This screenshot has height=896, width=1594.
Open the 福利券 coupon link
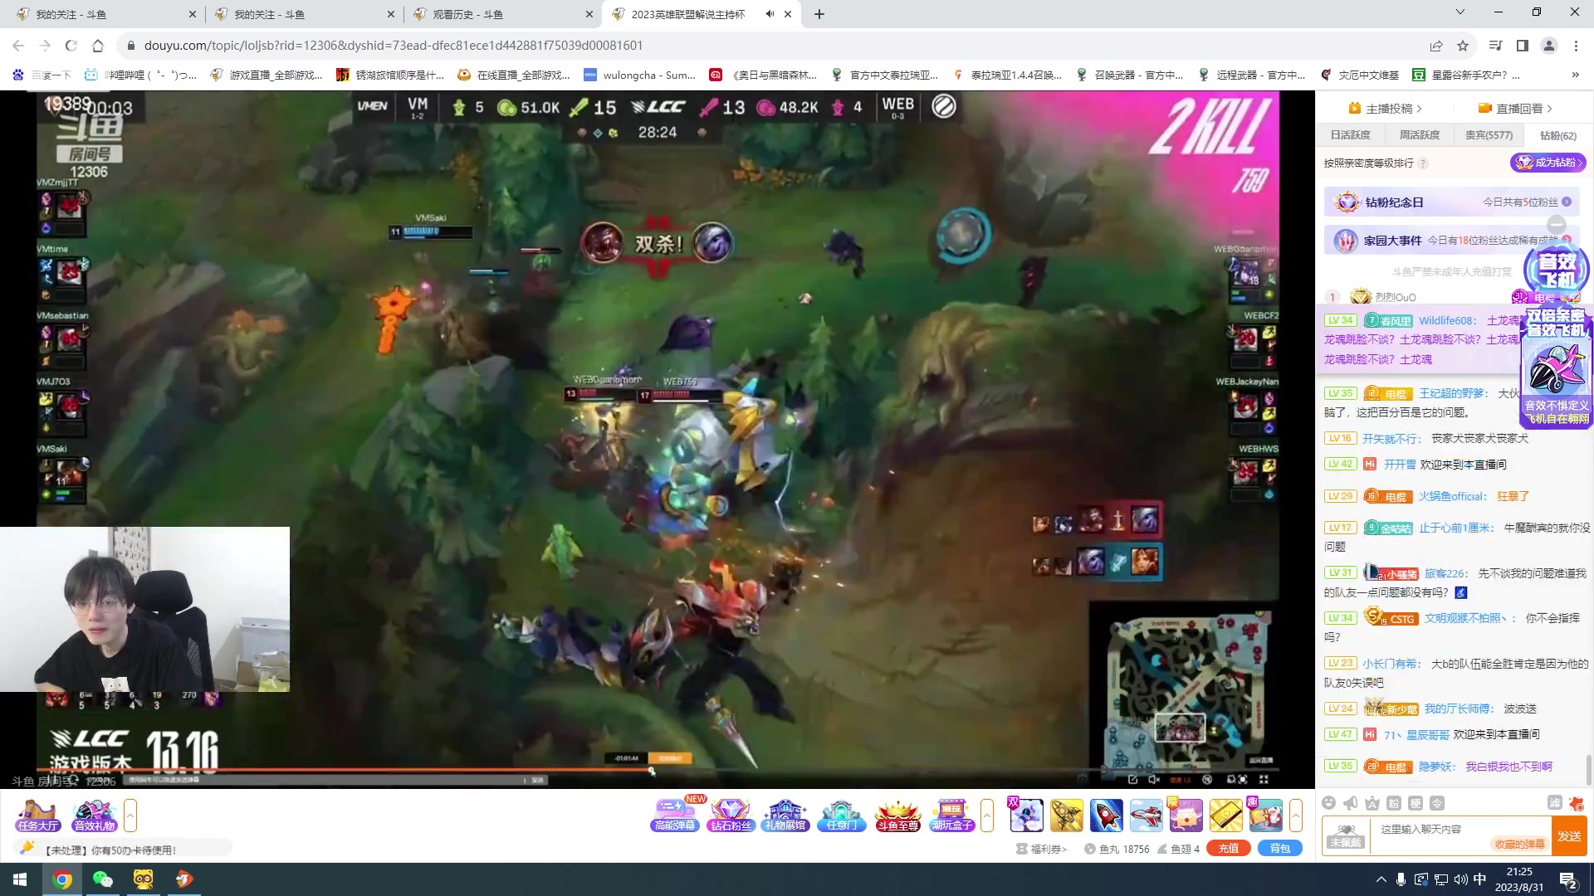[1041, 849]
